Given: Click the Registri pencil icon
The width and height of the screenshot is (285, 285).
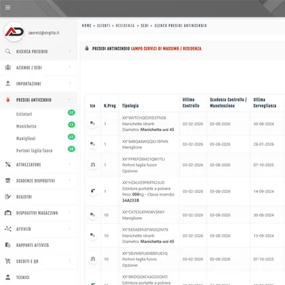Looking at the screenshot, I should pyautogui.click(x=8, y=197).
